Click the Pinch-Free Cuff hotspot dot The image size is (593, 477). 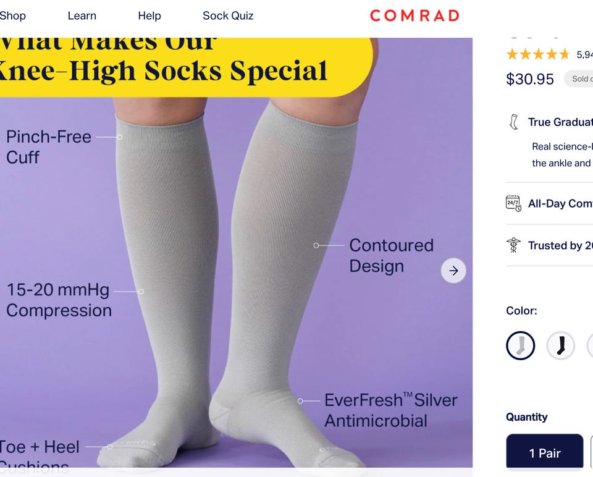tap(119, 137)
